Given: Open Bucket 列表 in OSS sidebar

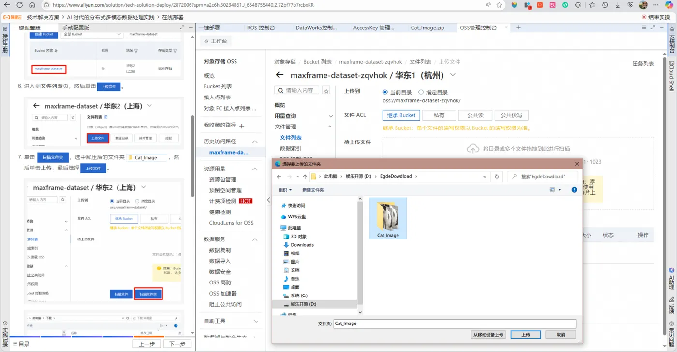Looking at the screenshot, I should pyautogui.click(x=218, y=86).
